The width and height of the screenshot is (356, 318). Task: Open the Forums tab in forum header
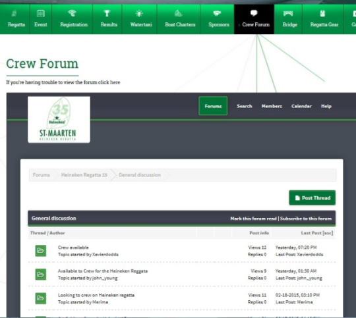(x=213, y=106)
